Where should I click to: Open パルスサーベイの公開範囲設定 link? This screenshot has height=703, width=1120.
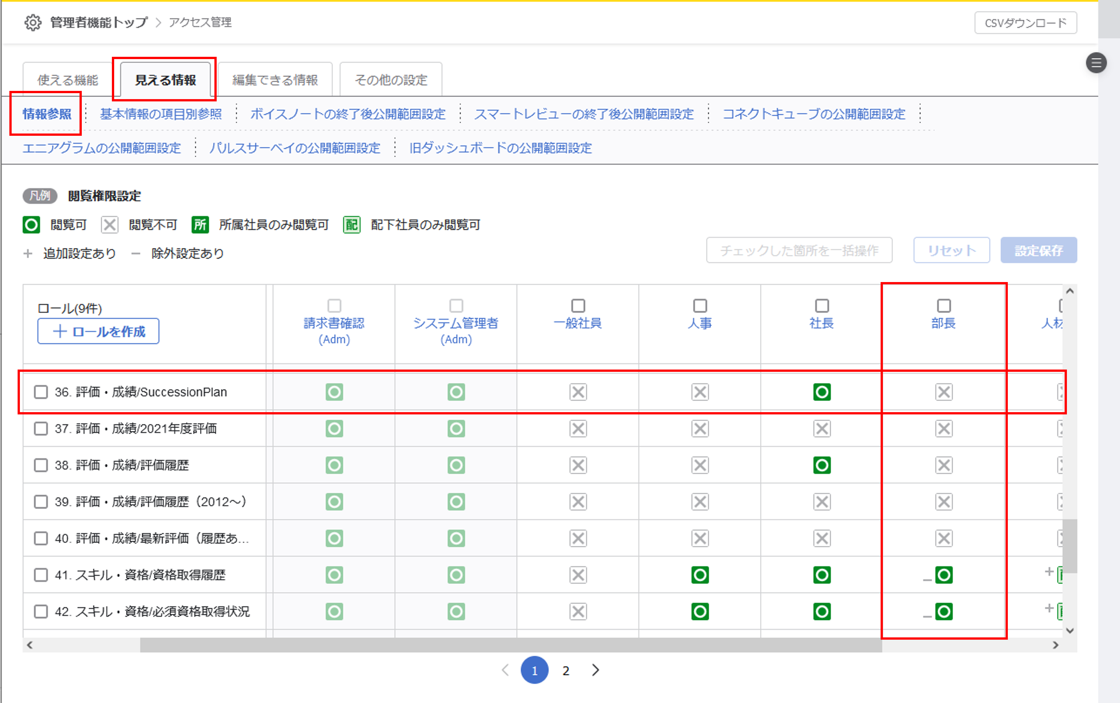click(x=295, y=148)
